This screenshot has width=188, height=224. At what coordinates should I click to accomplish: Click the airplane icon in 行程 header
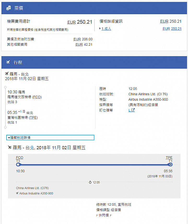[8, 62]
